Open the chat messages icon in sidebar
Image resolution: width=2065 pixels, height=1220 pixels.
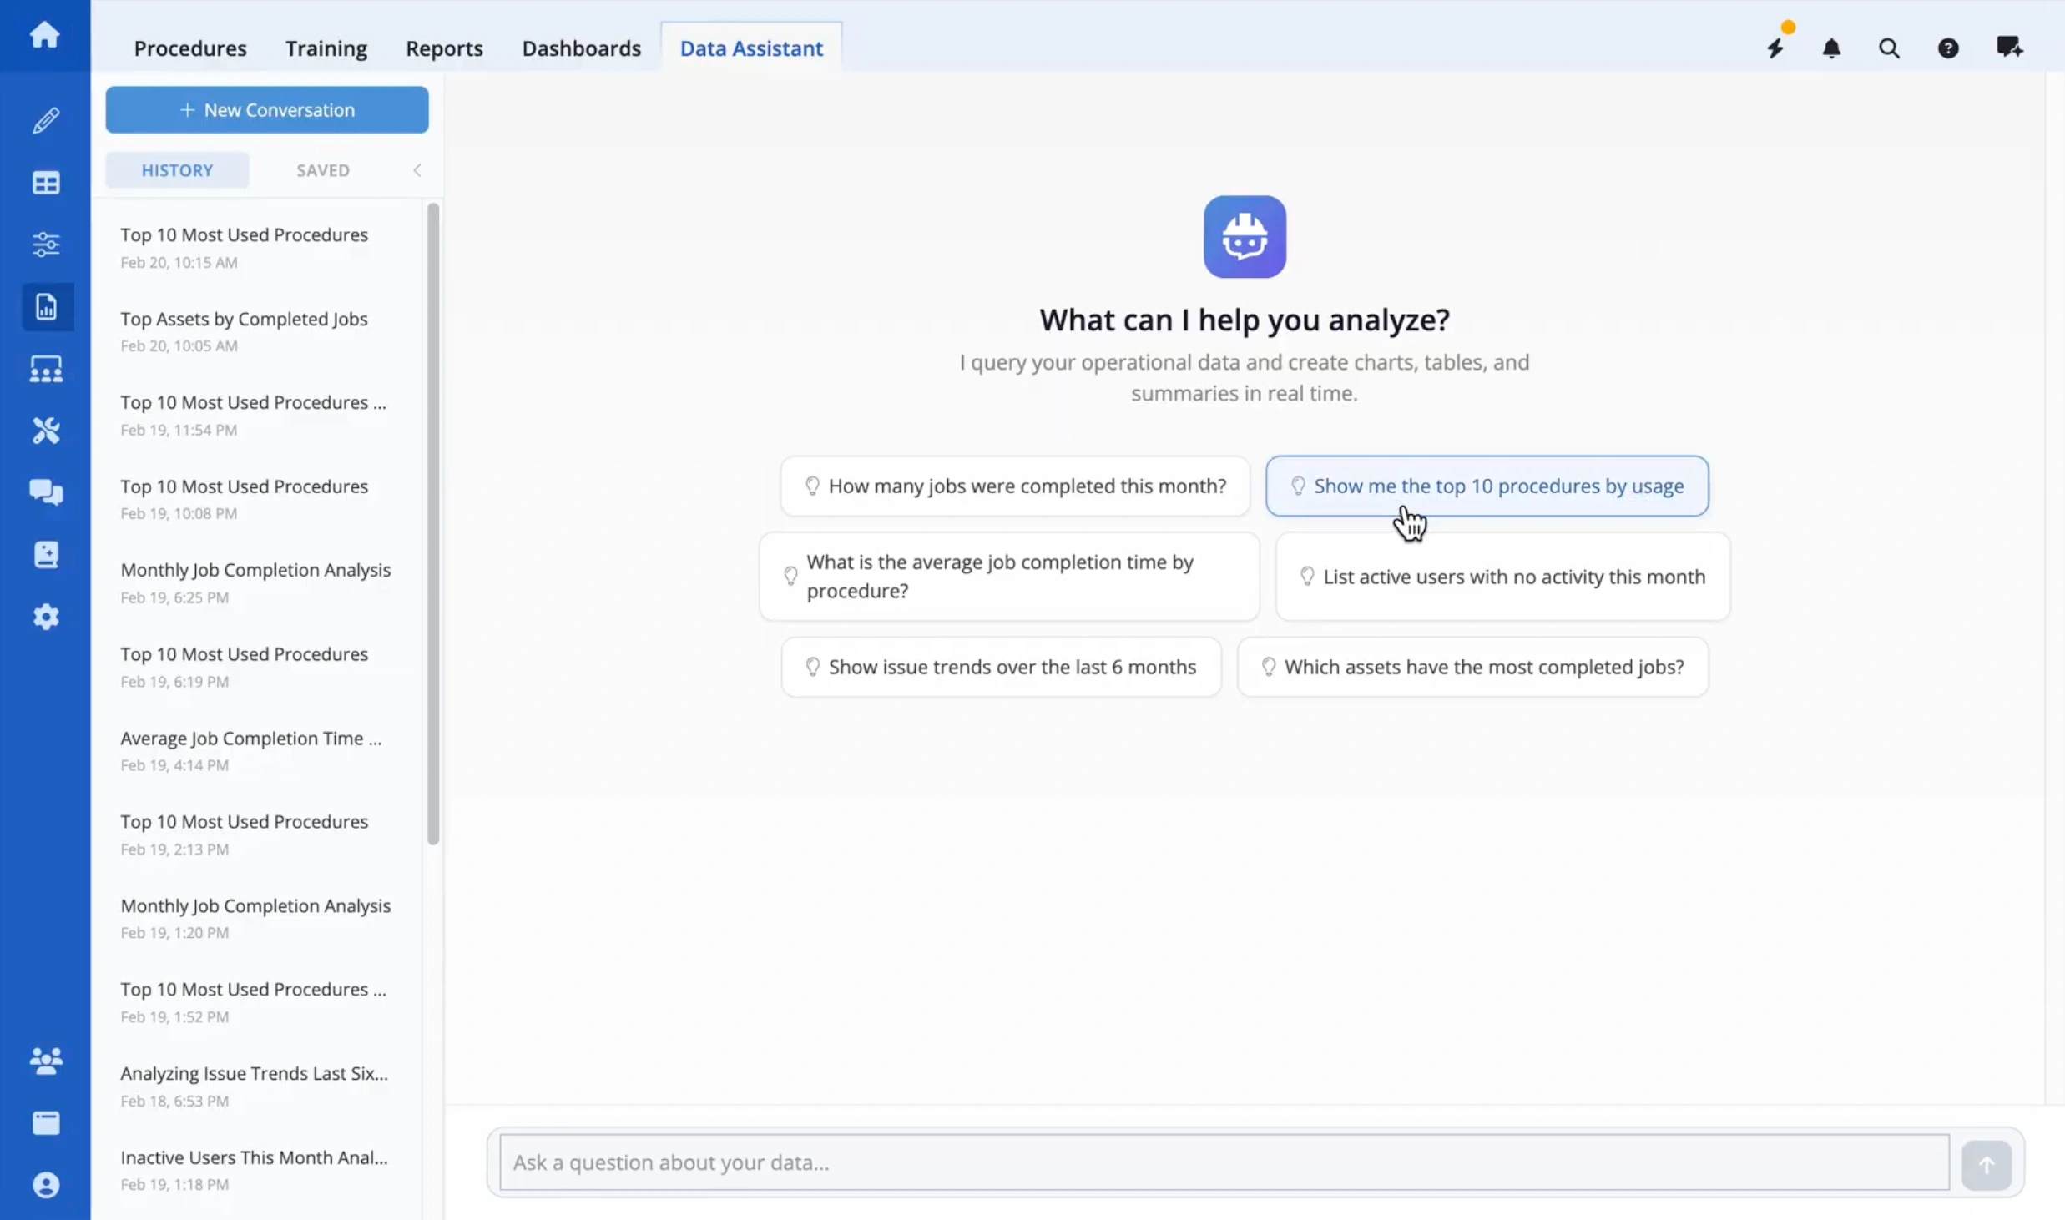(x=46, y=492)
